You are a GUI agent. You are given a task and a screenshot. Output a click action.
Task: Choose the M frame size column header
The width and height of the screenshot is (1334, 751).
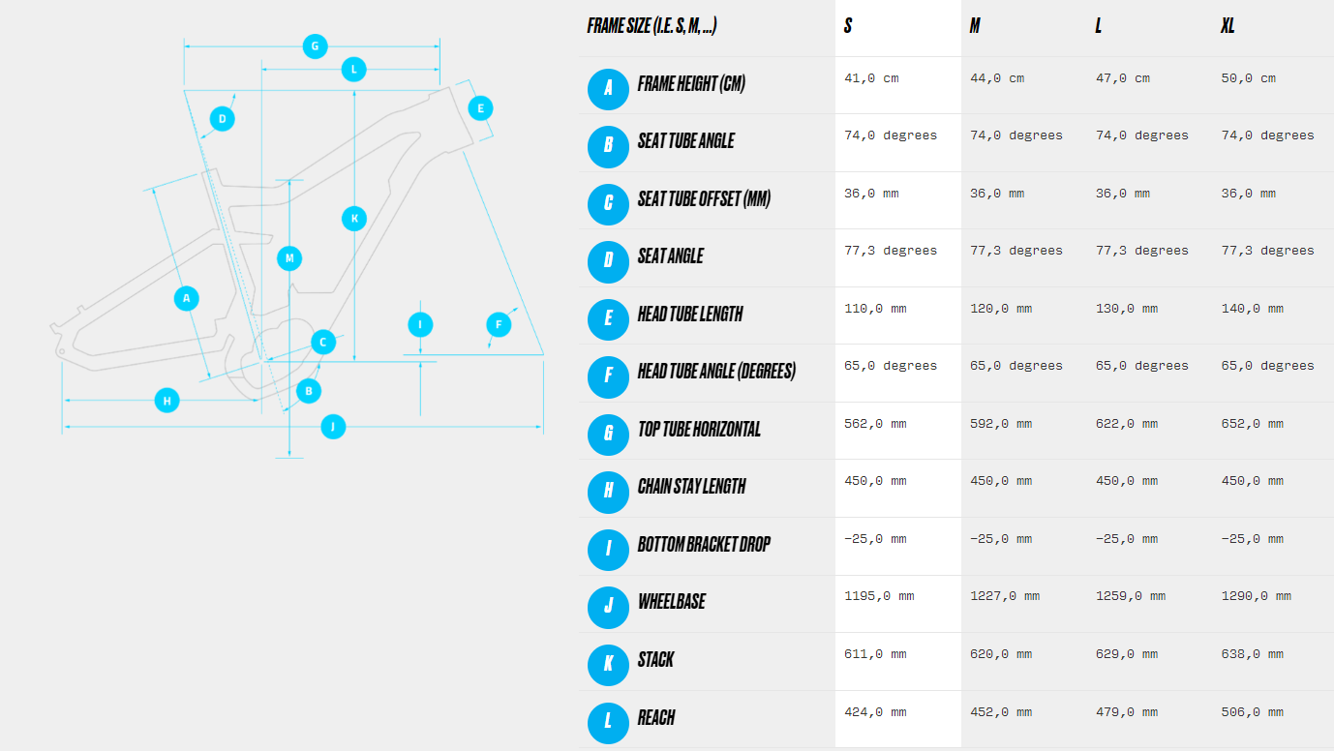[975, 26]
